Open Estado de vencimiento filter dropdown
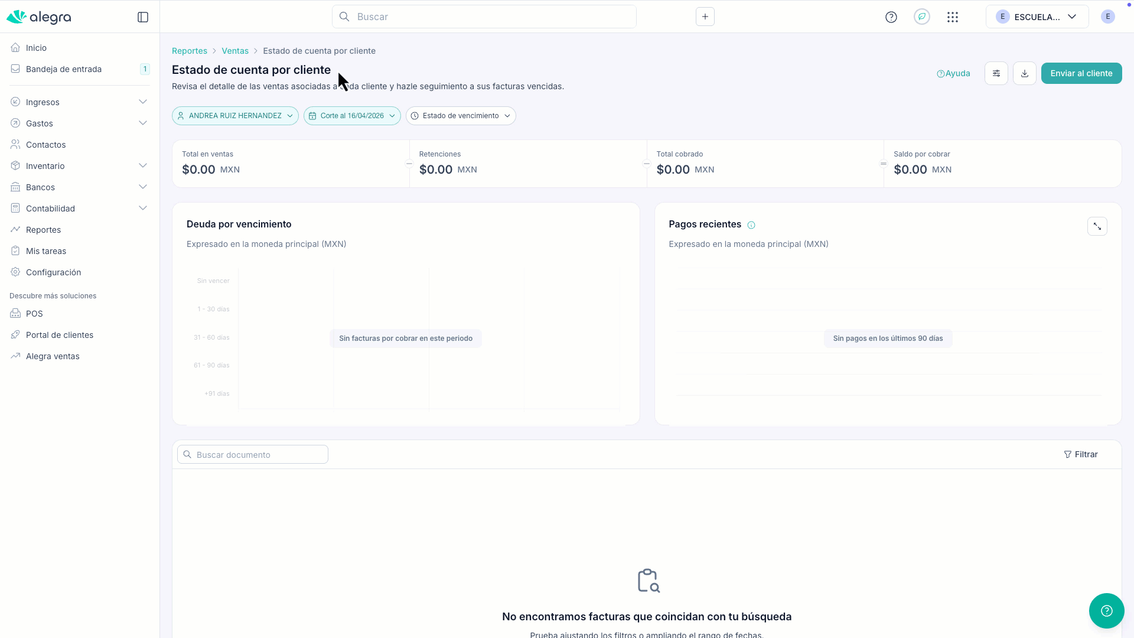1134x638 pixels. pos(461,116)
